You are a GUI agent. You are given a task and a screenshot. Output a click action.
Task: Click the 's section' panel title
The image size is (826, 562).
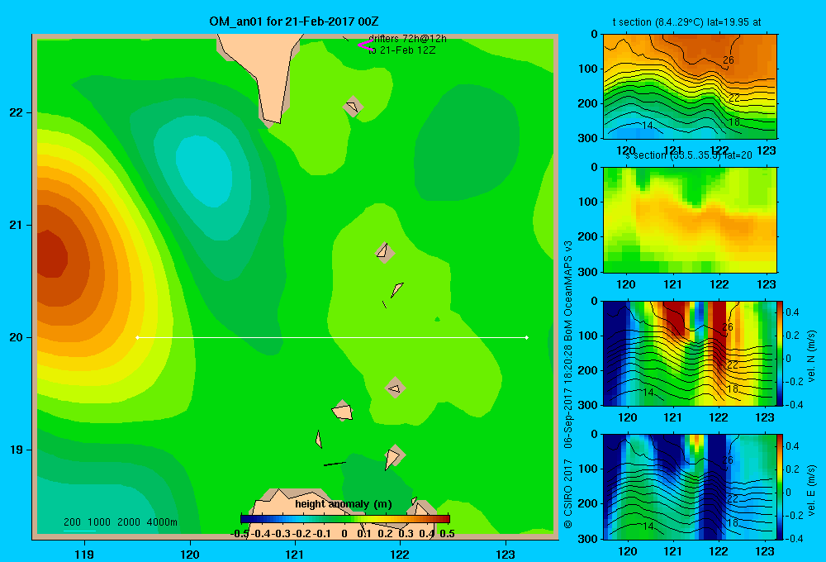(688, 155)
